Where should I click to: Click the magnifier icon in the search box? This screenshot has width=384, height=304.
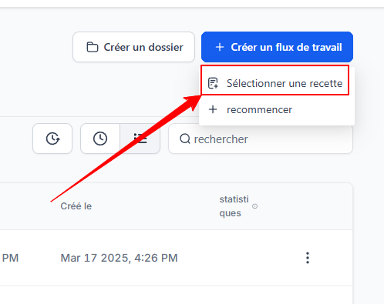[x=185, y=139]
